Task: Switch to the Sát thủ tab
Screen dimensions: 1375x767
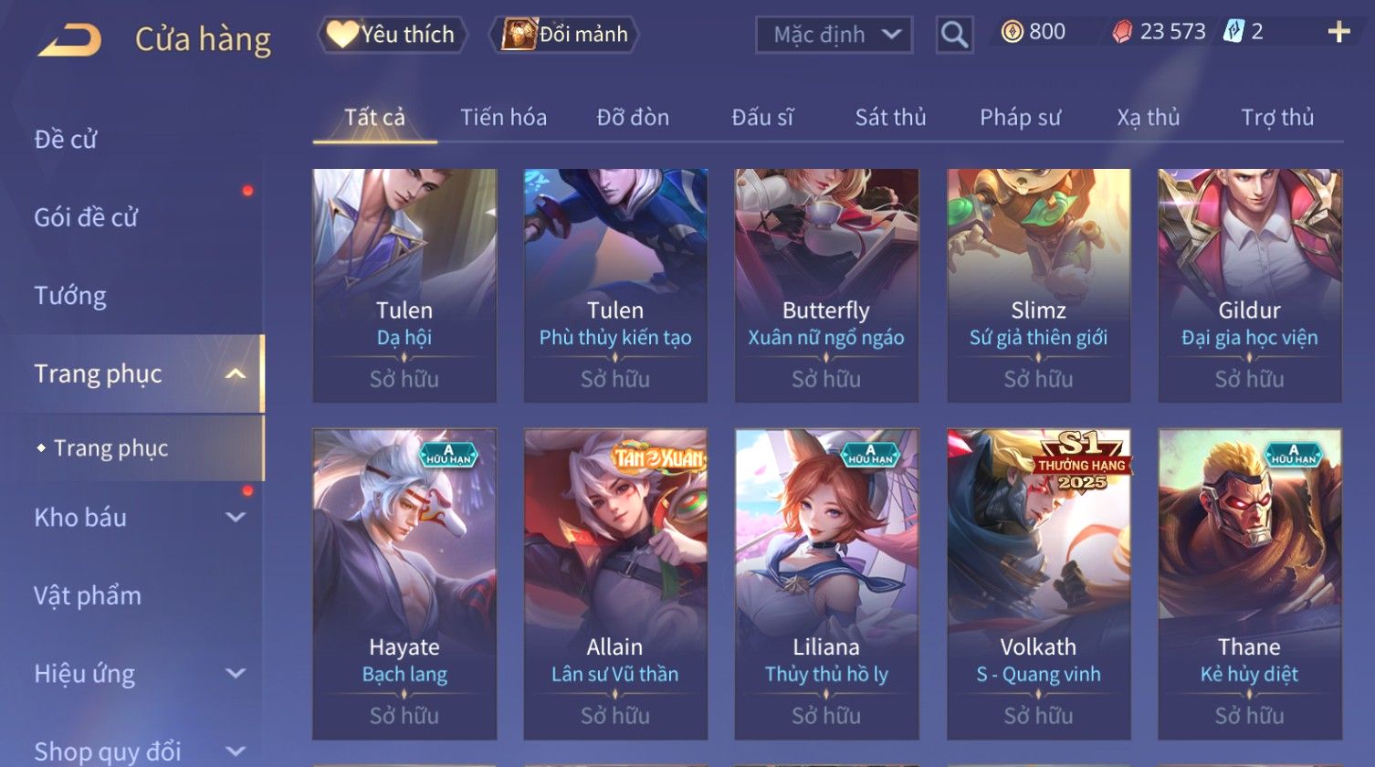Action: coord(890,117)
